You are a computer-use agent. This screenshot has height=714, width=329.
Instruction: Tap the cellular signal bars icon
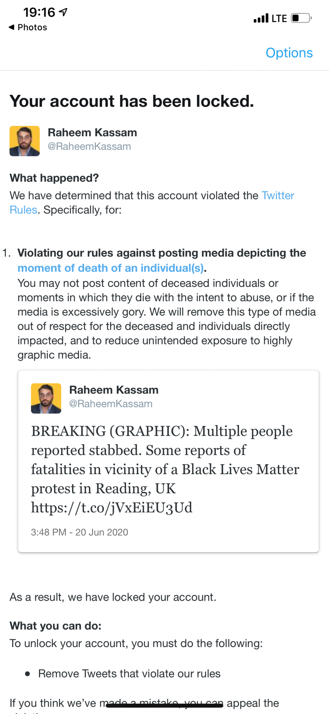pyautogui.click(x=261, y=18)
